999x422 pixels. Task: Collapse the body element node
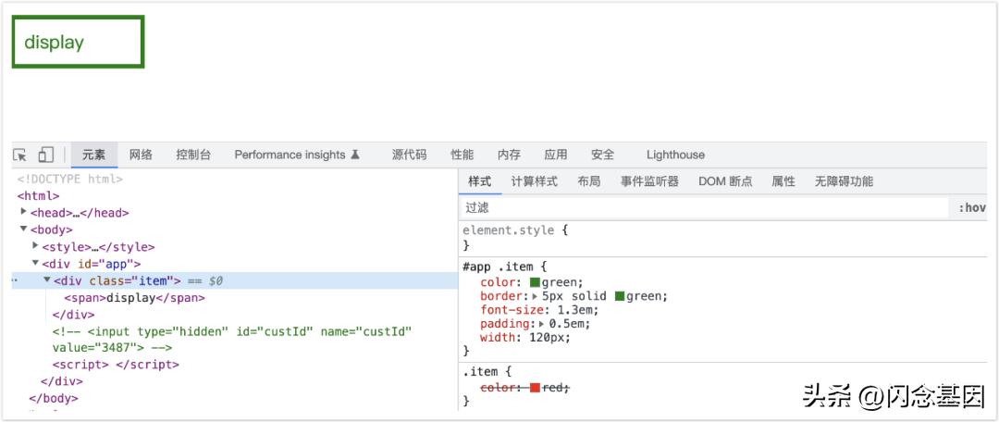(24, 229)
